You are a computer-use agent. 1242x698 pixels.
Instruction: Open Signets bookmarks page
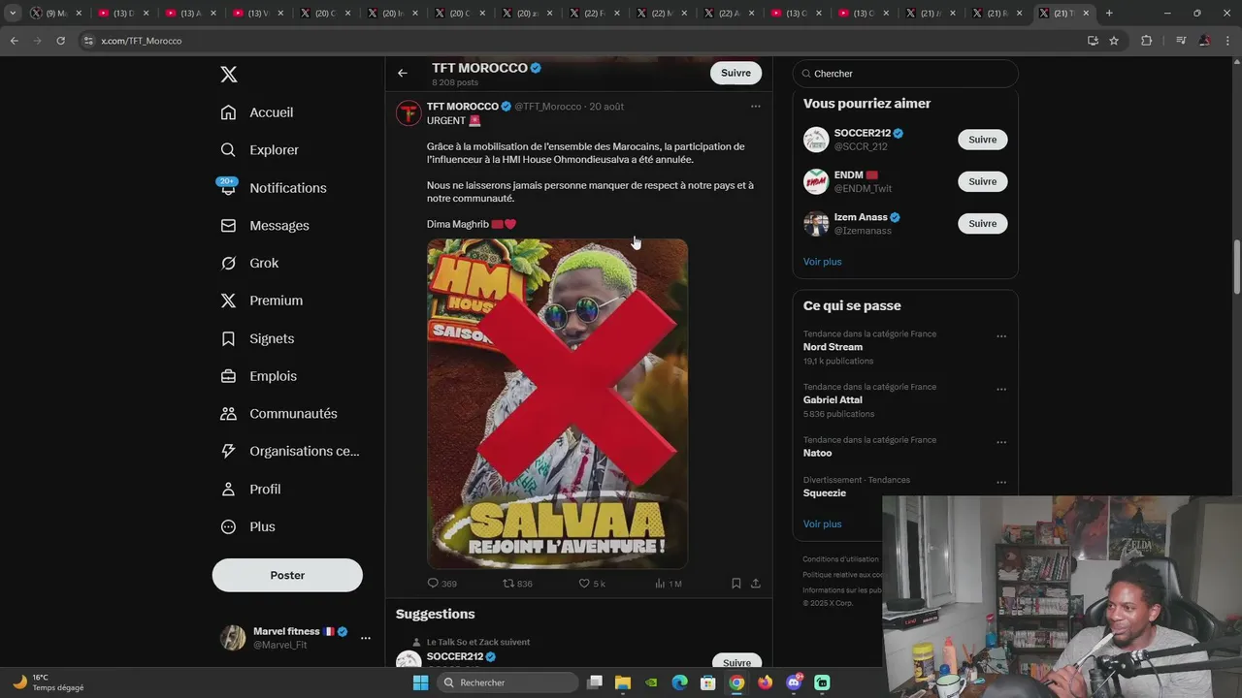257,338
